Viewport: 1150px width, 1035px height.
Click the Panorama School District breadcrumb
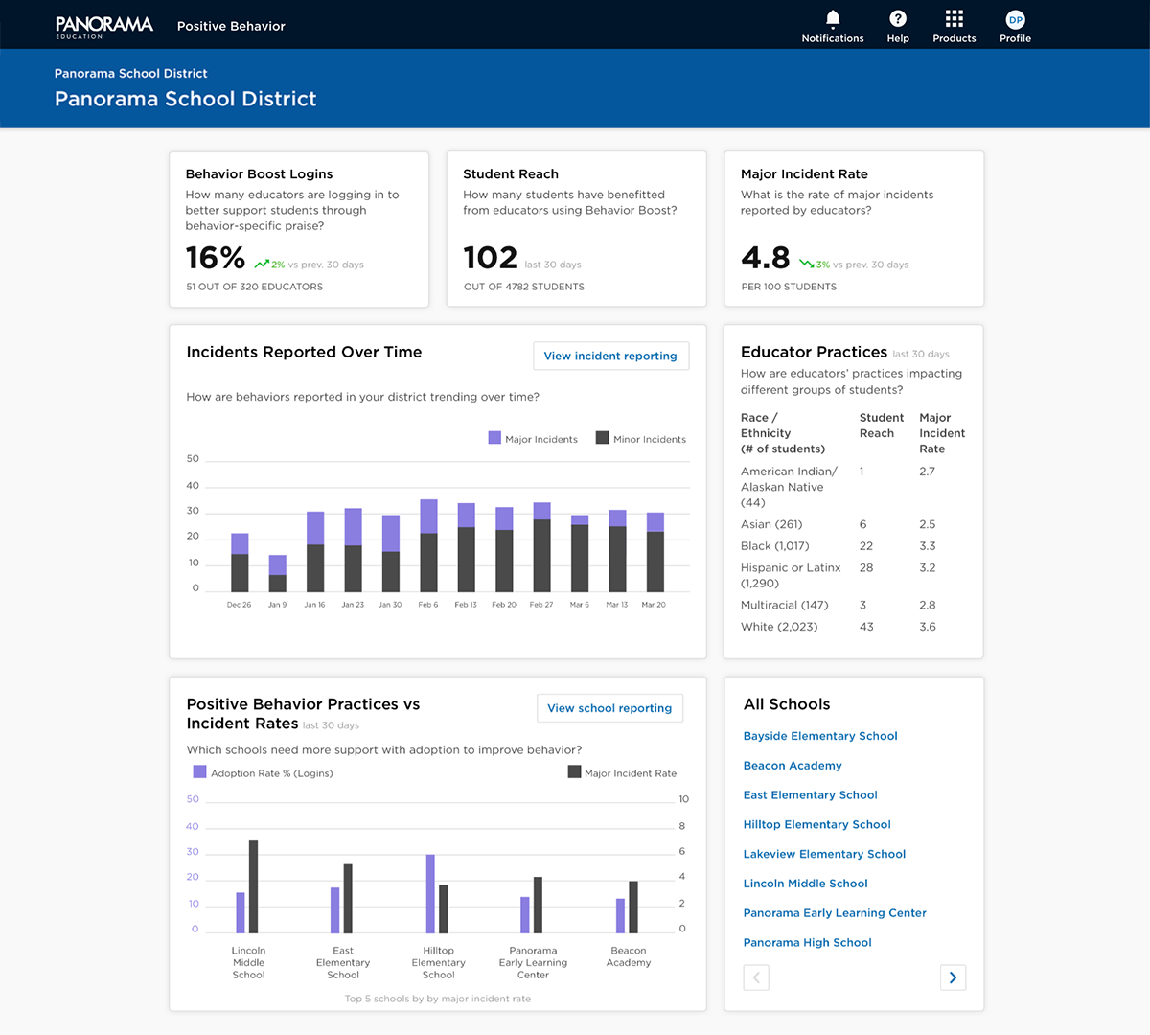130,73
